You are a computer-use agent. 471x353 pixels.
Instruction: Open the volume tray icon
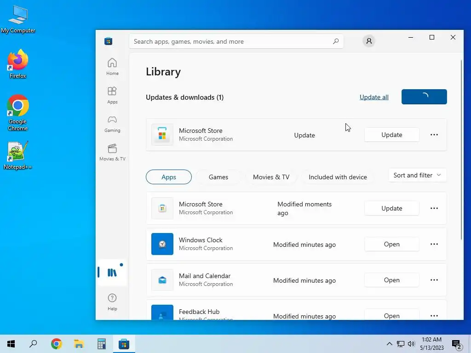[411, 344]
